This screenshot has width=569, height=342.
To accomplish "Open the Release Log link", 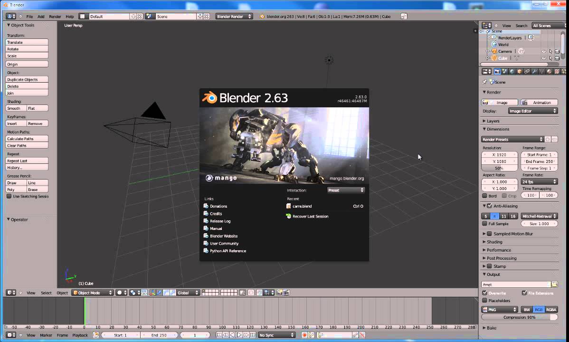I will (x=220, y=221).
